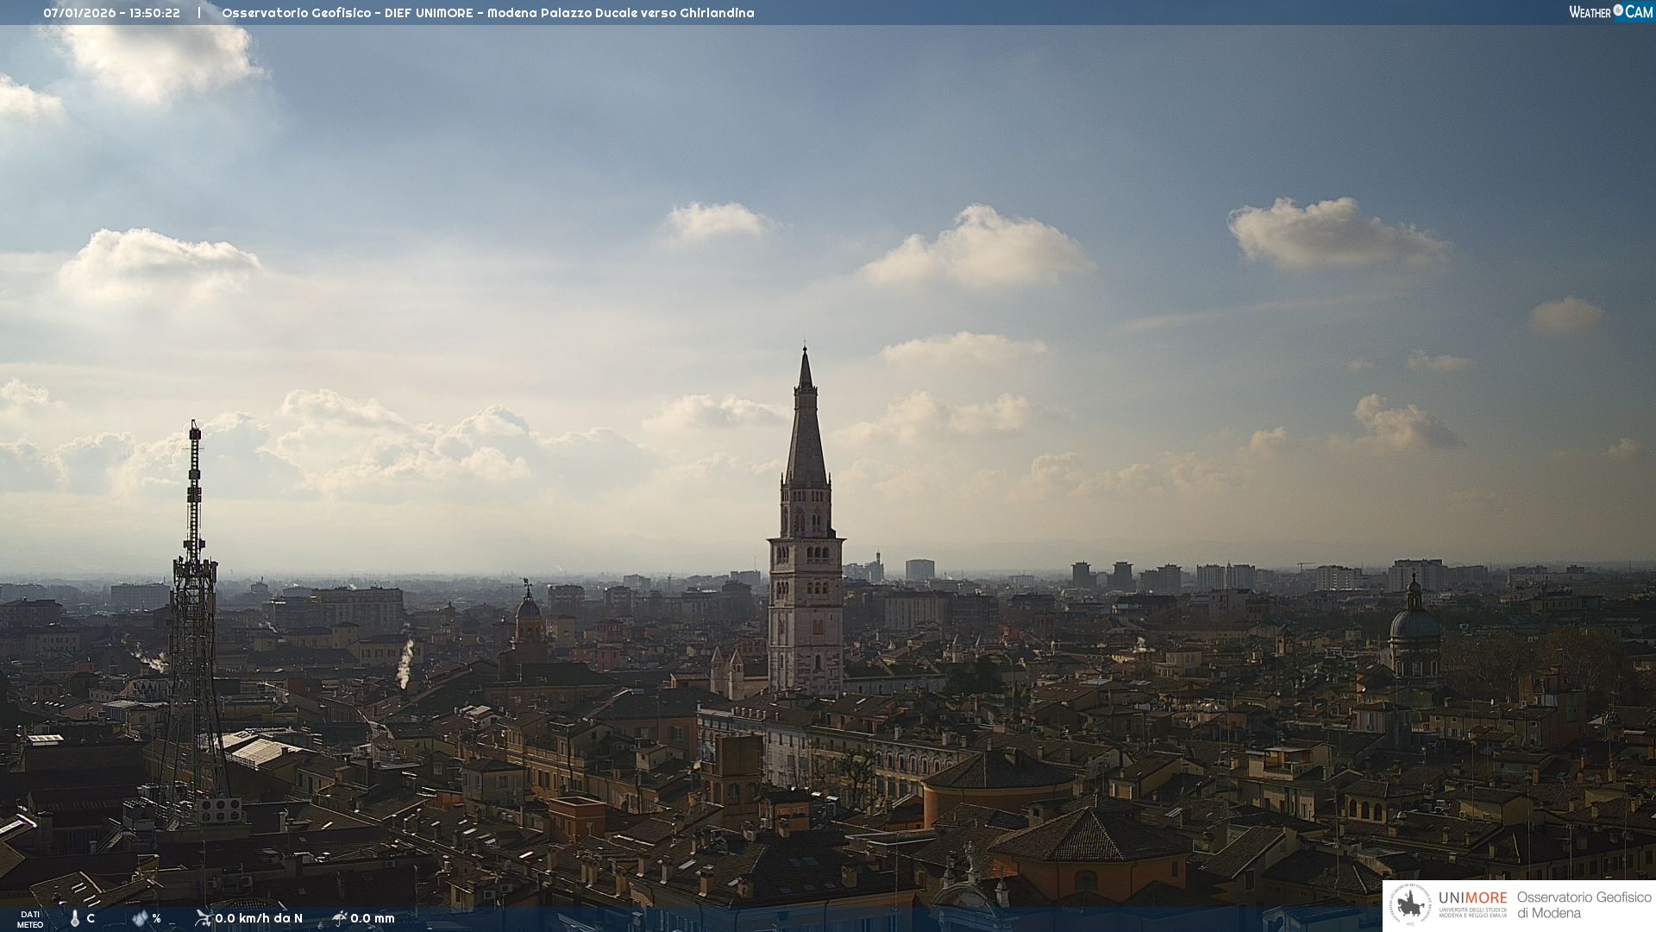The width and height of the screenshot is (1656, 932).
Task: Click the wind anemometer icon
Action: pyautogui.click(x=203, y=918)
